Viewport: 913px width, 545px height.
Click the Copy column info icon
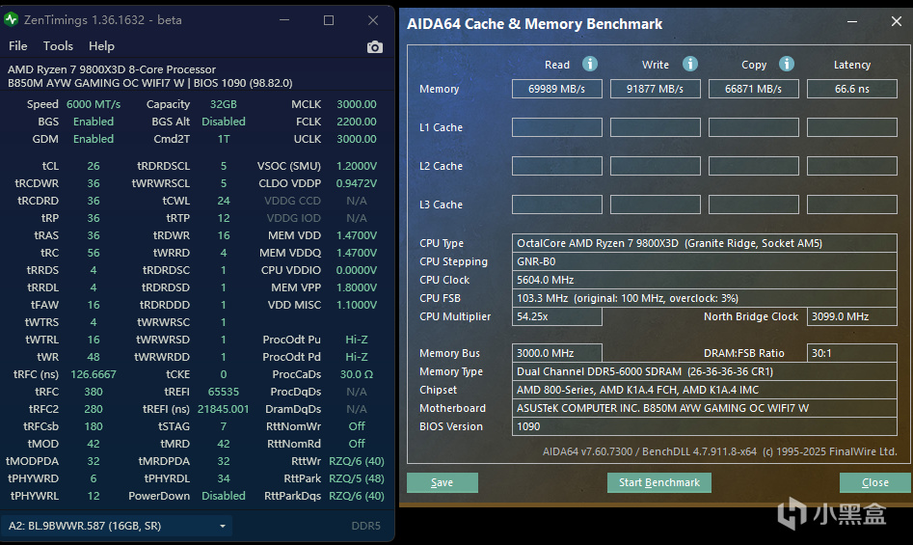point(787,64)
